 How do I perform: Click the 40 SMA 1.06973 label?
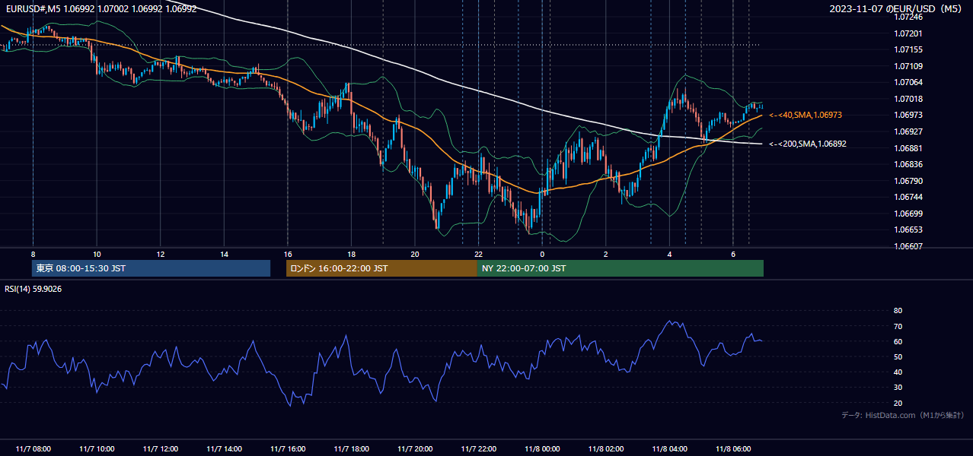806,115
